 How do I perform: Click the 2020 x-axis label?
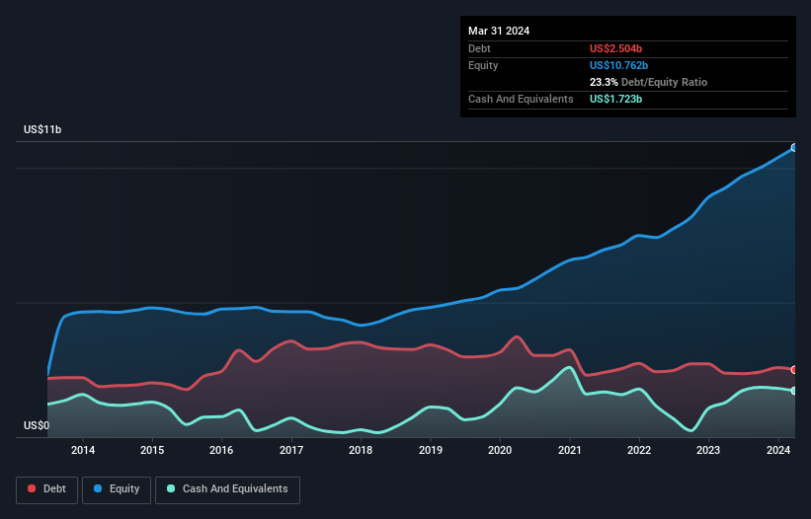(x=500, y=450)
